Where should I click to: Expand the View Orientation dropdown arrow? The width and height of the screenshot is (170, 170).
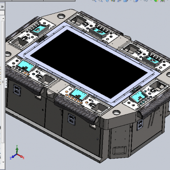click(x=130, y=0)
